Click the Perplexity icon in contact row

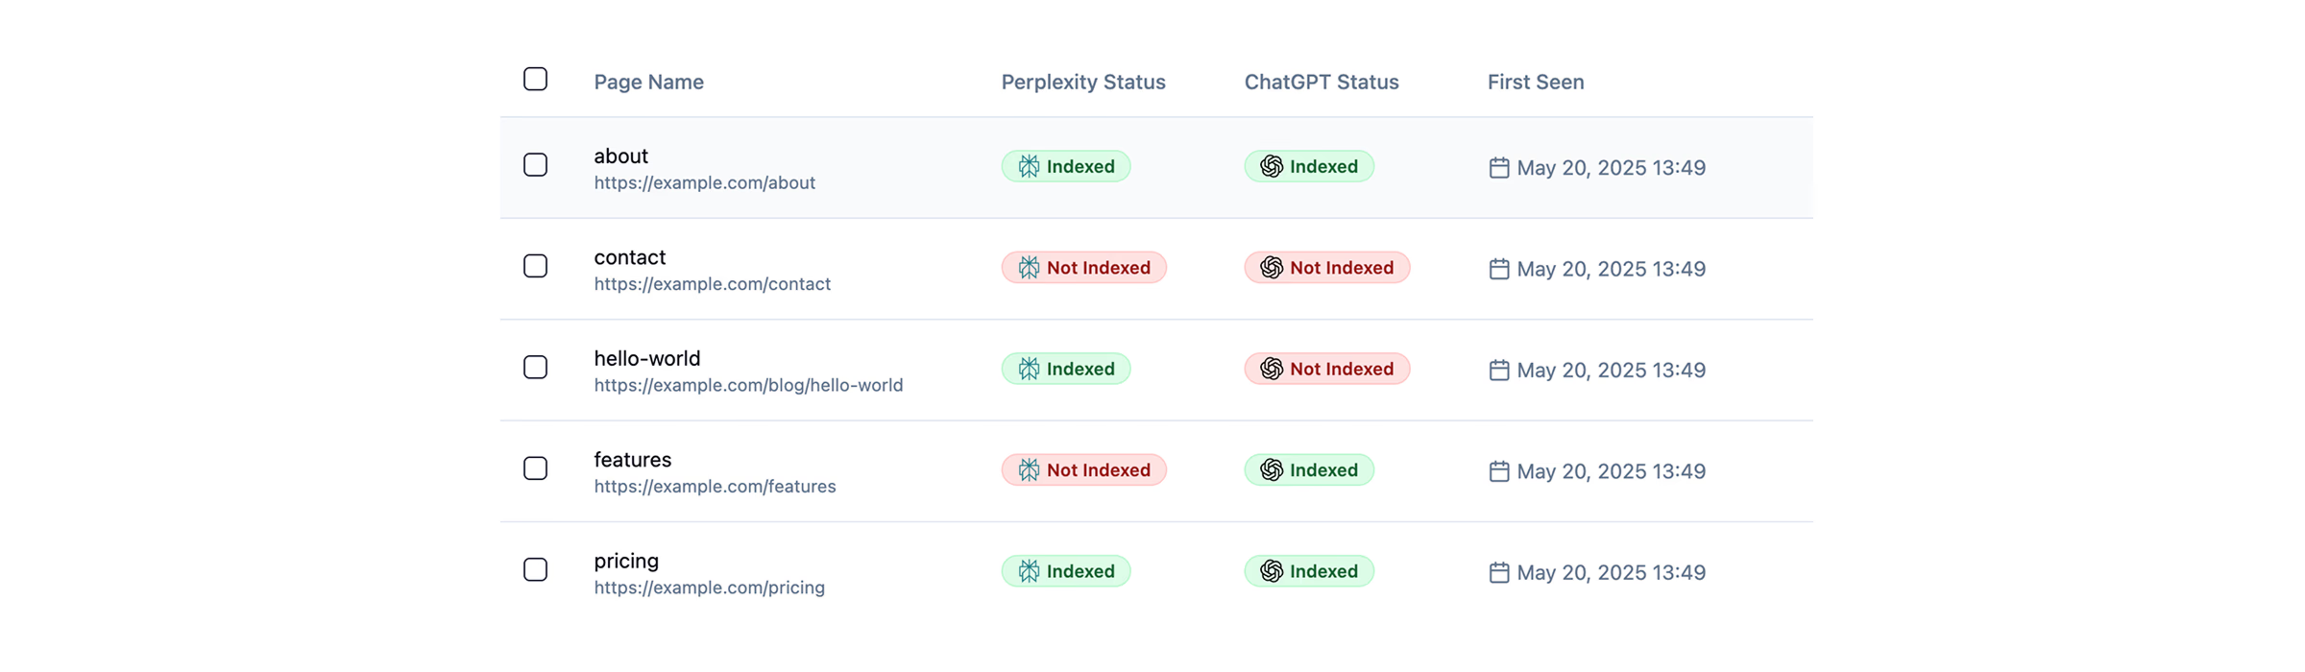pos(1029,268)
